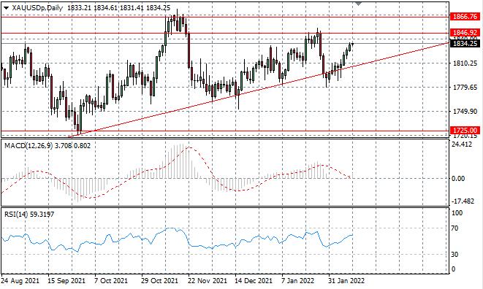Image resolution: width=483 pixels, height=289 pixels.
Task: Select the 1866.76 price level label
Action: (x=465, y=16)
